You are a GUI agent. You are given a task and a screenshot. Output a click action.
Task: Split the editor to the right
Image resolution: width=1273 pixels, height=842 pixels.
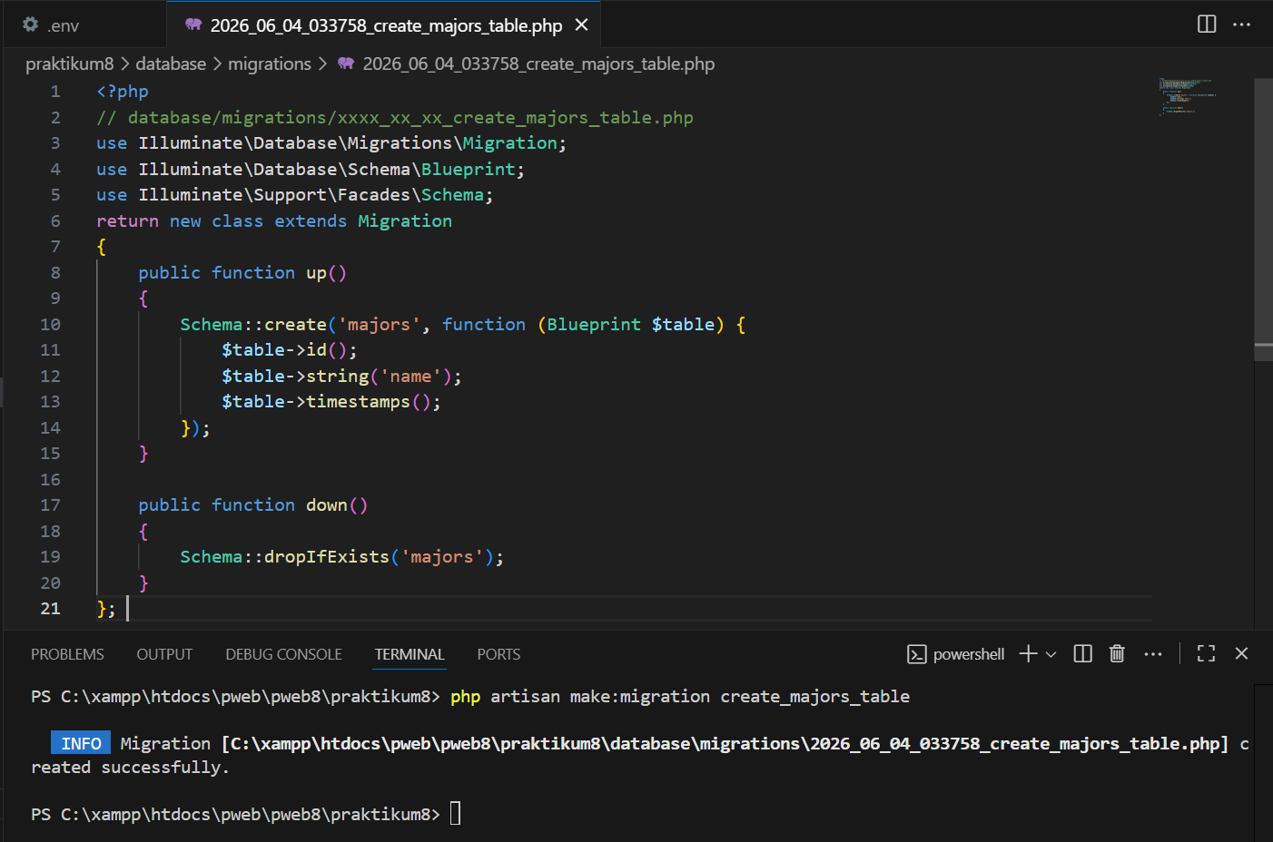(x=1207, y=24)
